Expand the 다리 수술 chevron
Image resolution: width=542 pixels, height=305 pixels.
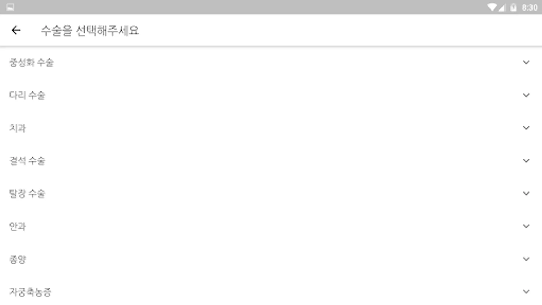(526, 95)
